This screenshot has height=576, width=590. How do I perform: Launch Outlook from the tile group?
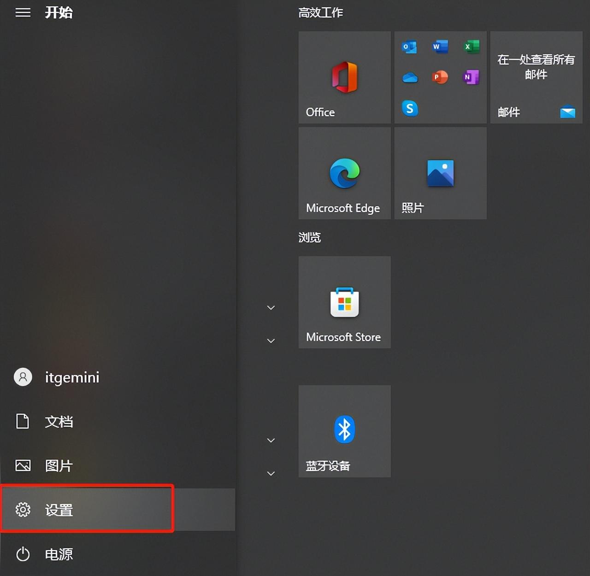pyautogui.click(x=410, y=46)
